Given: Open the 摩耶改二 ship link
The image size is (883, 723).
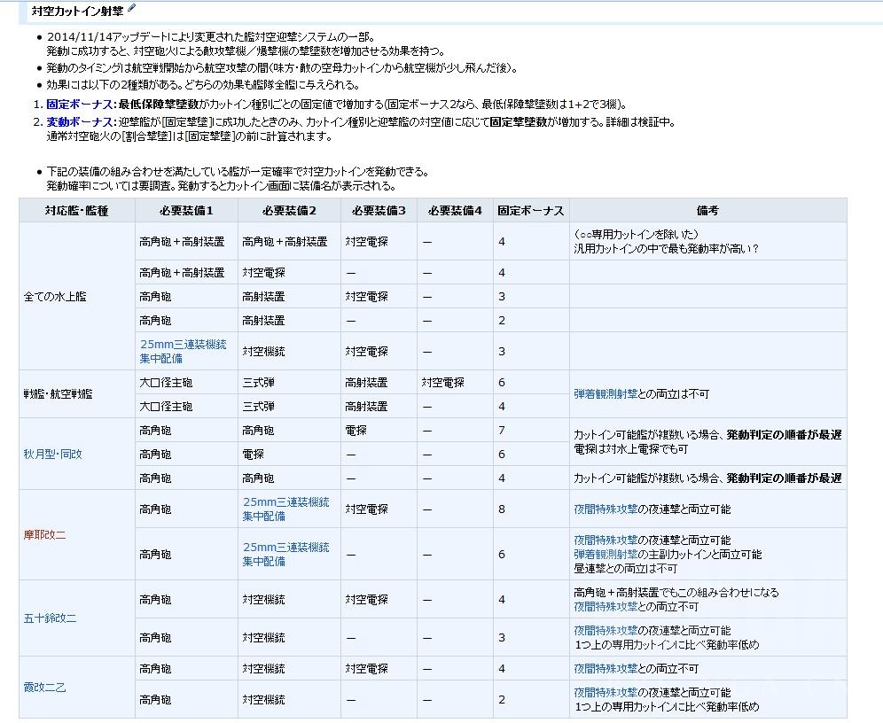Looking at the screenshot, I should pyautogui.click(x=44, y=534).
